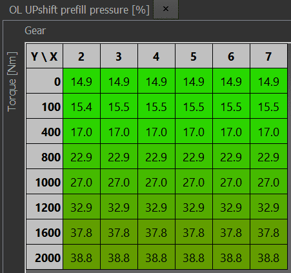Click the 38.8 cell under gear 6

231,257
